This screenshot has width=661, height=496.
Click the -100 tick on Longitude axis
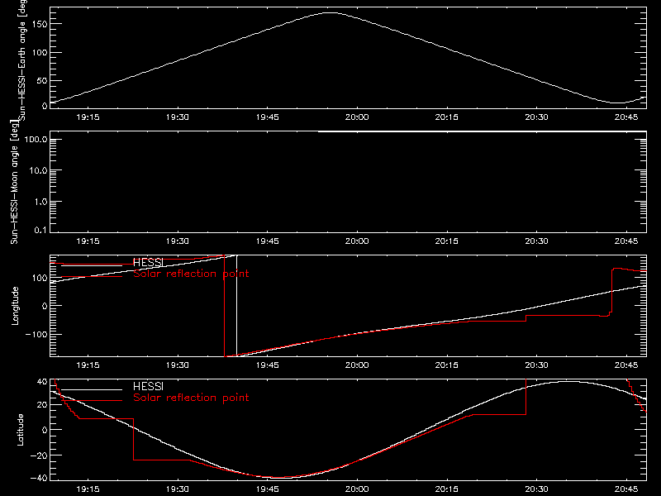(x=36, y=334)
